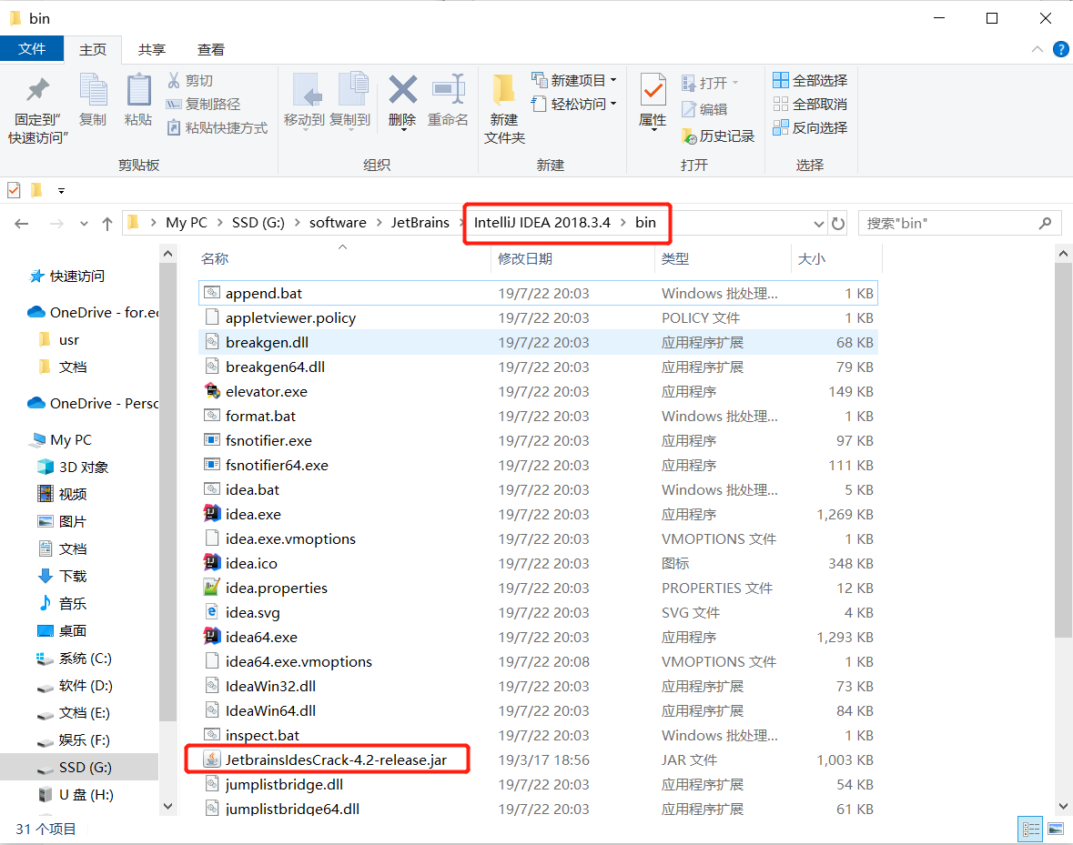Click Select all (全部选择)
Image resolution: width=1073 pixels, height=845 pixels.
[810, 81]
